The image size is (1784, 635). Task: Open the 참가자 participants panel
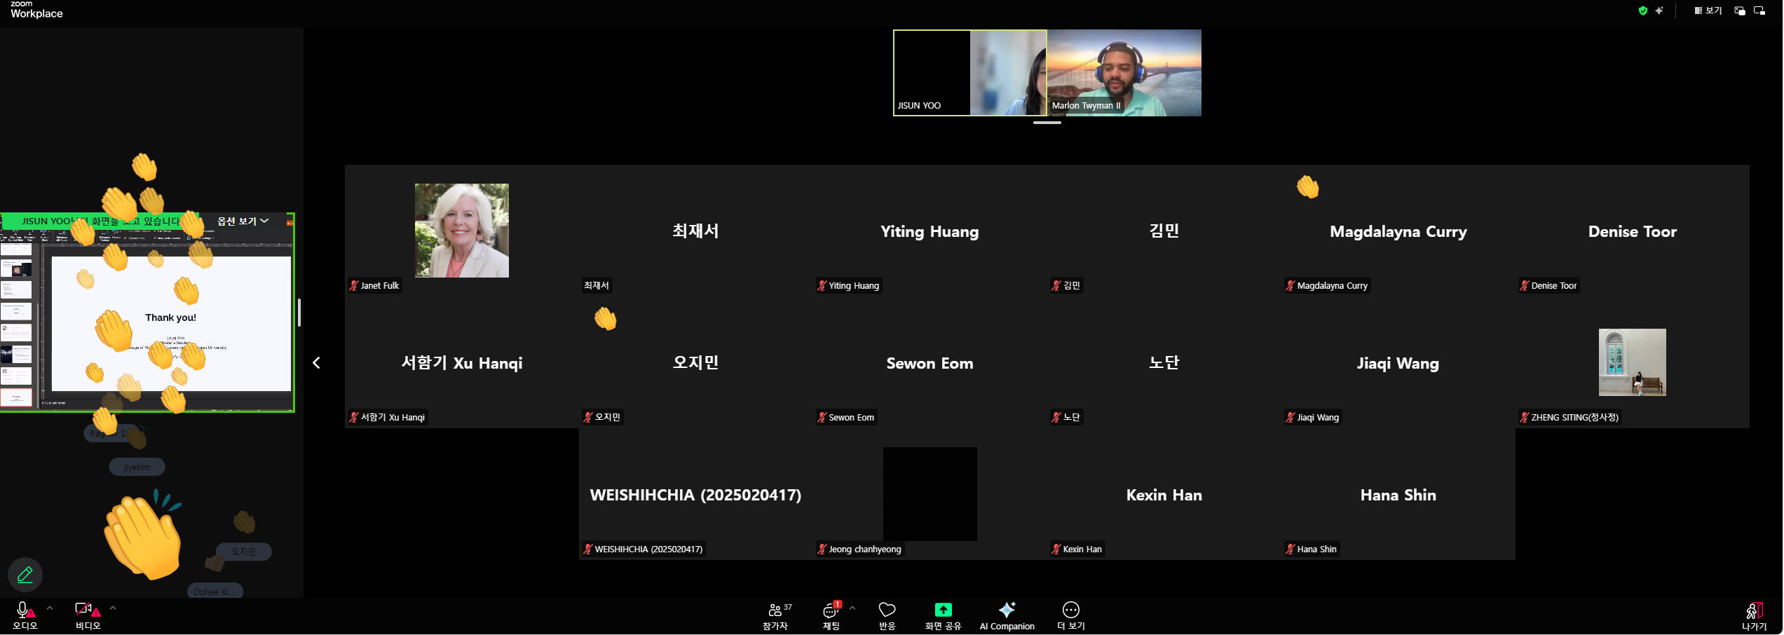point(775,615)
